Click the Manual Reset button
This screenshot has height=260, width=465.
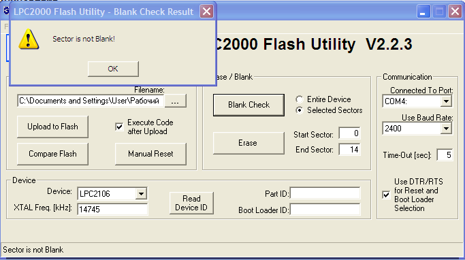coord(150,154)
